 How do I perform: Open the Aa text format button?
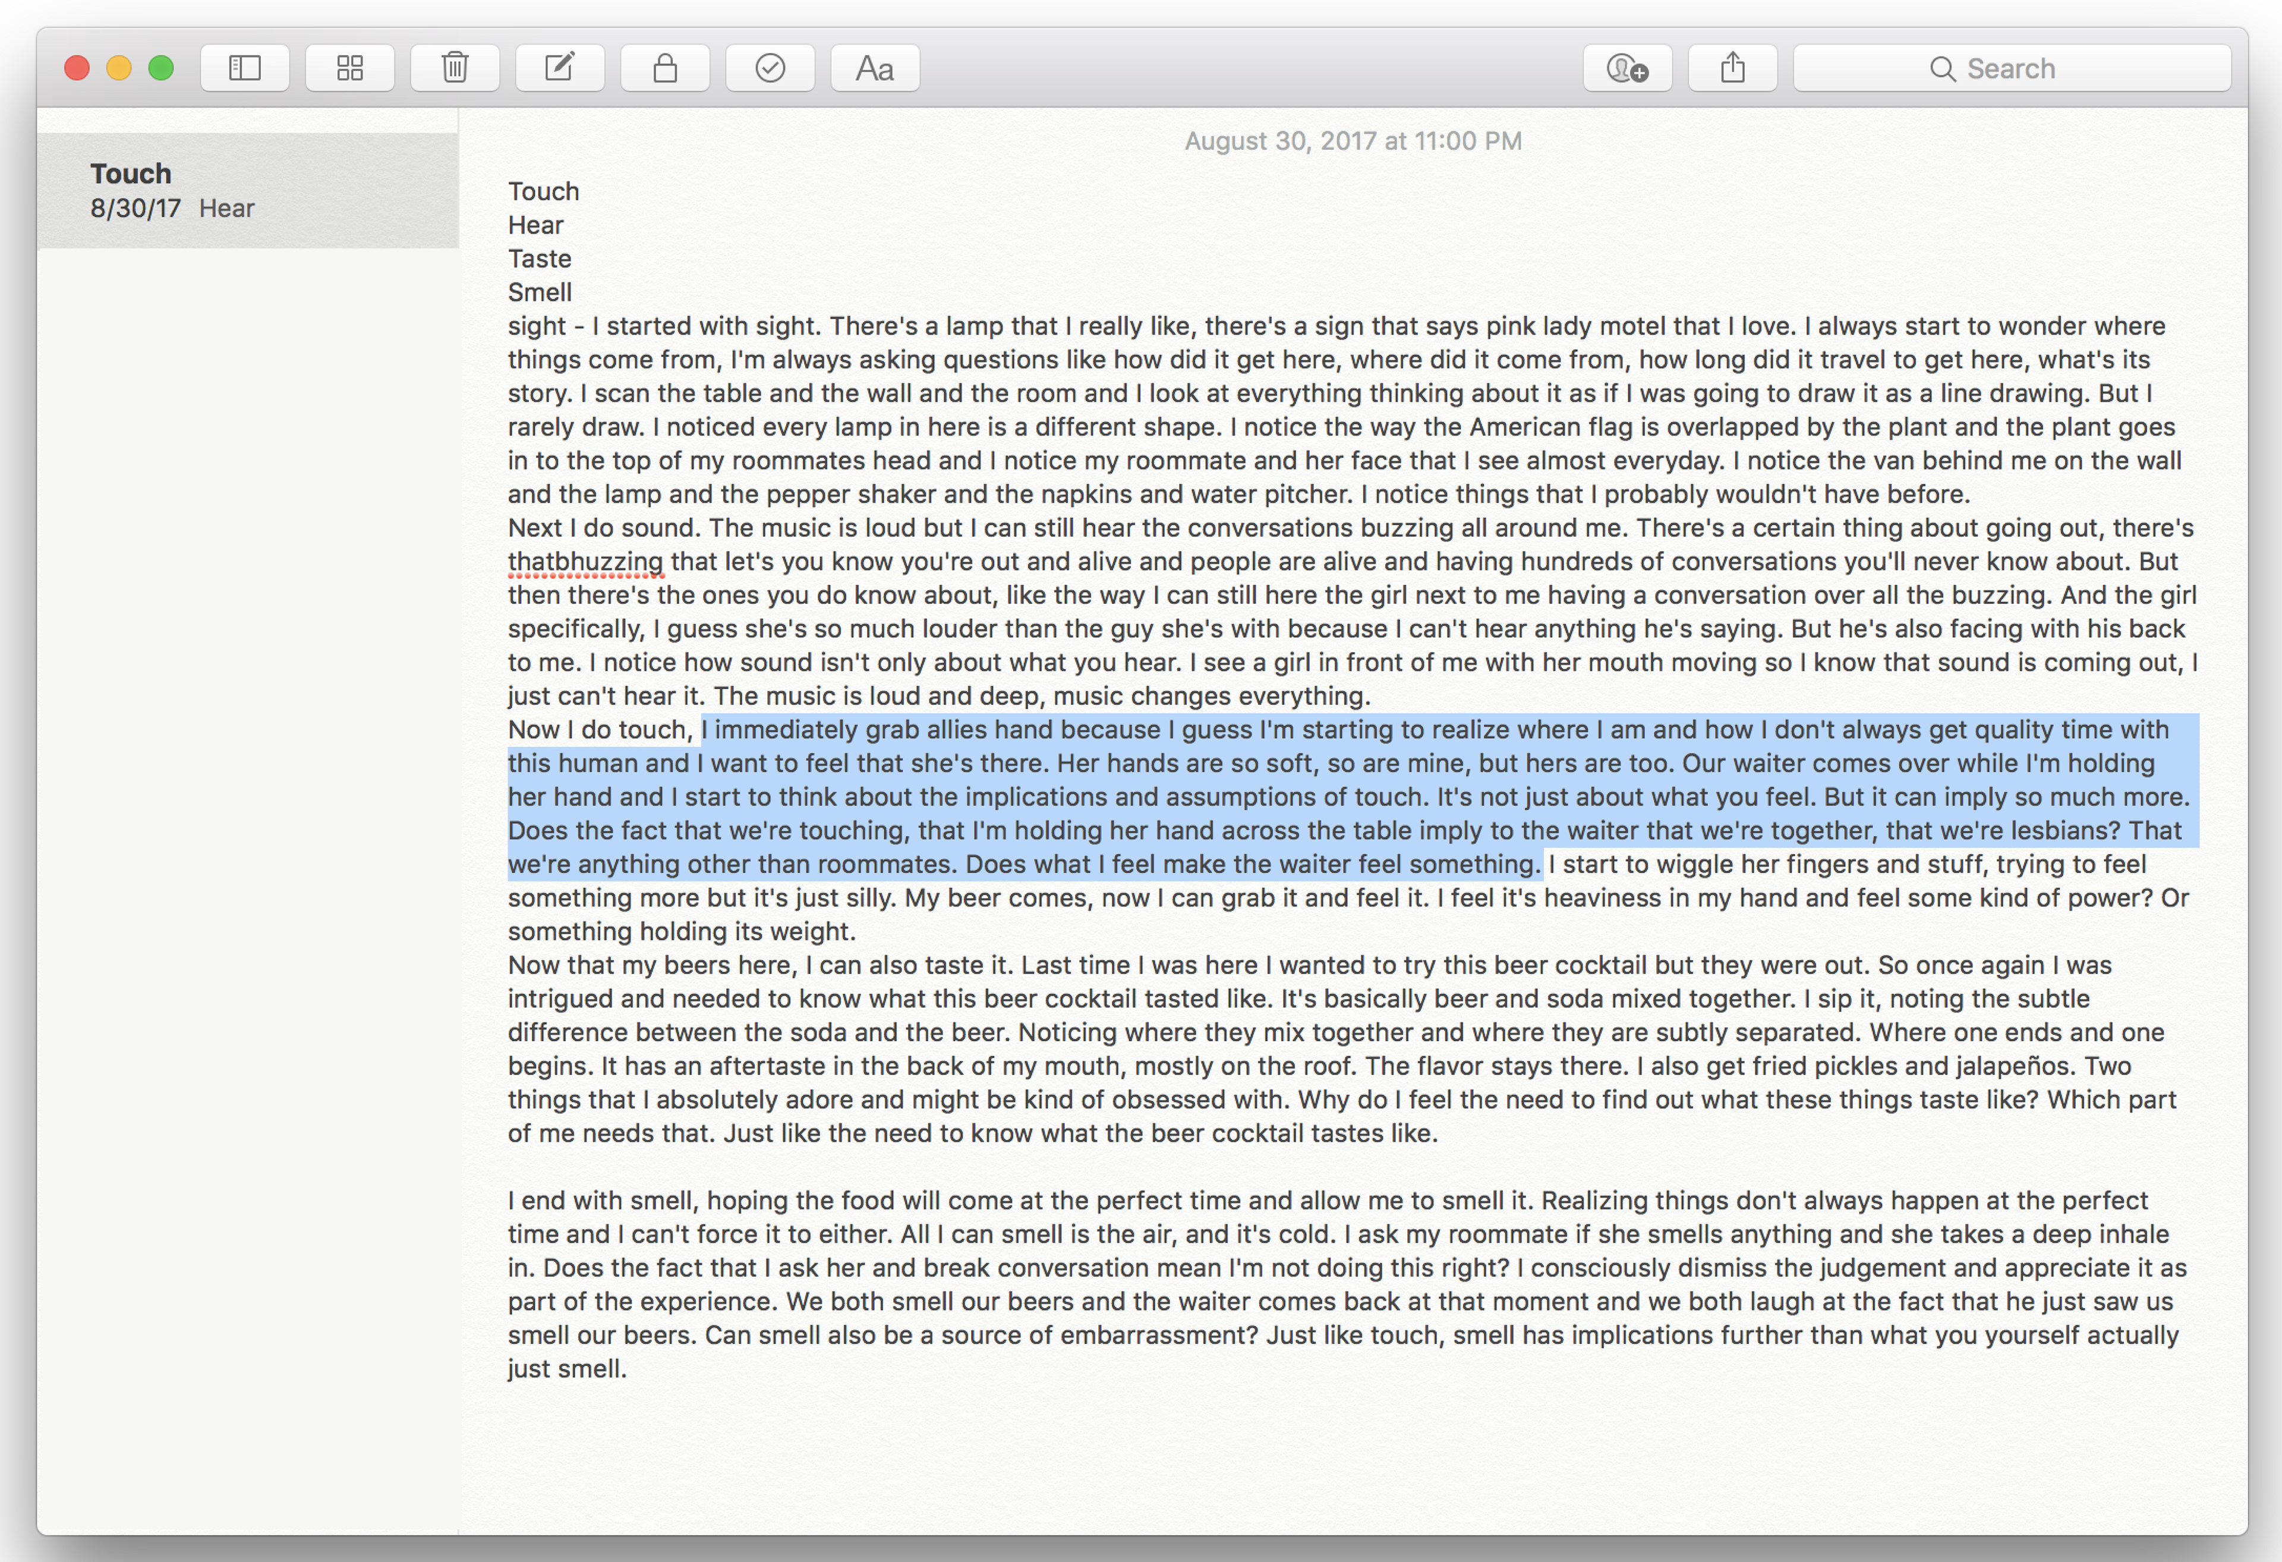[875, 68]
